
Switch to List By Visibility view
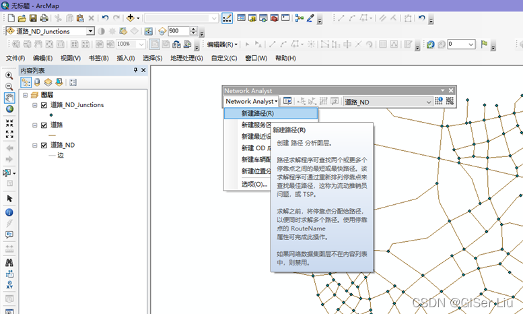tap(48, 82)
